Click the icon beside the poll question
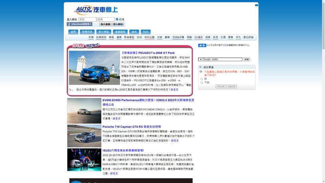This screenshot has width=325, height=183. (201, 72)
